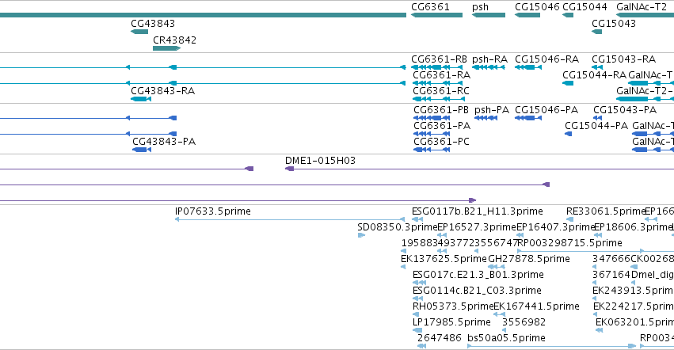Click EST EP16527.3prime
Image resolution: width=674 pixels, height=350 pixels.
[x=476, y=227]
